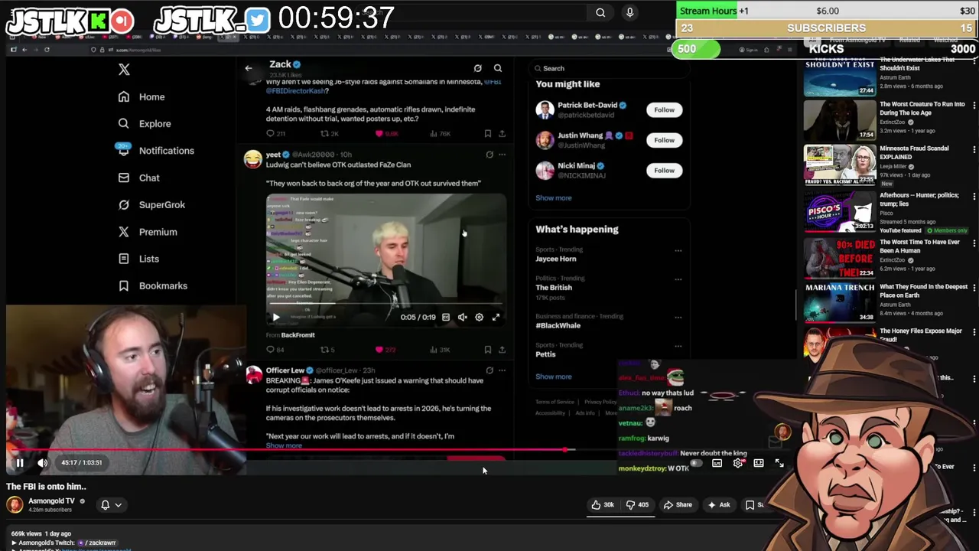
Task: Open more menu on yeet's post
Action: (x=502, y=155)
